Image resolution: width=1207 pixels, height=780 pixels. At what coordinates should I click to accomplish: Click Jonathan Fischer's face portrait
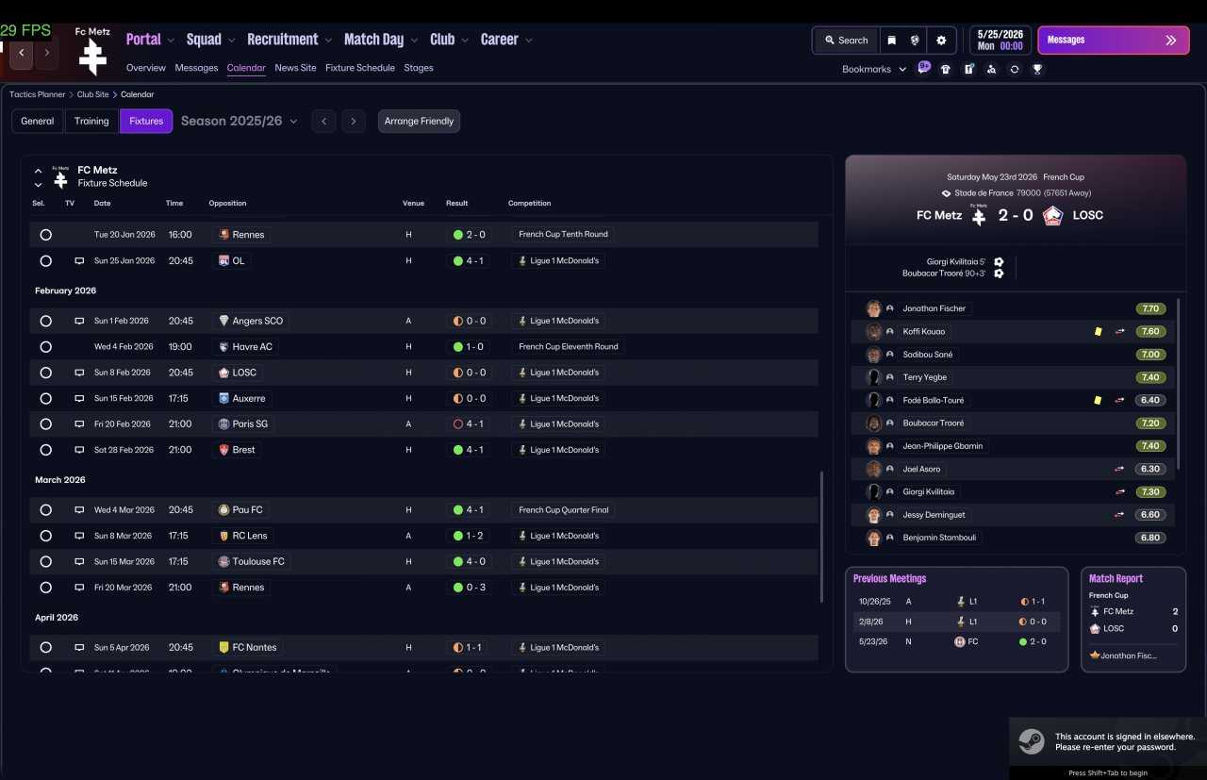click(873, 308)
